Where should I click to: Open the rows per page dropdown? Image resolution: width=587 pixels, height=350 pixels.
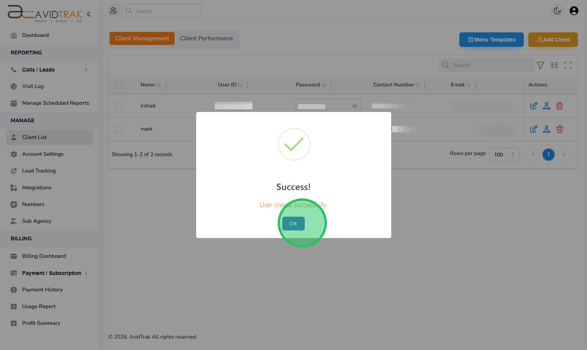point(504,155)
